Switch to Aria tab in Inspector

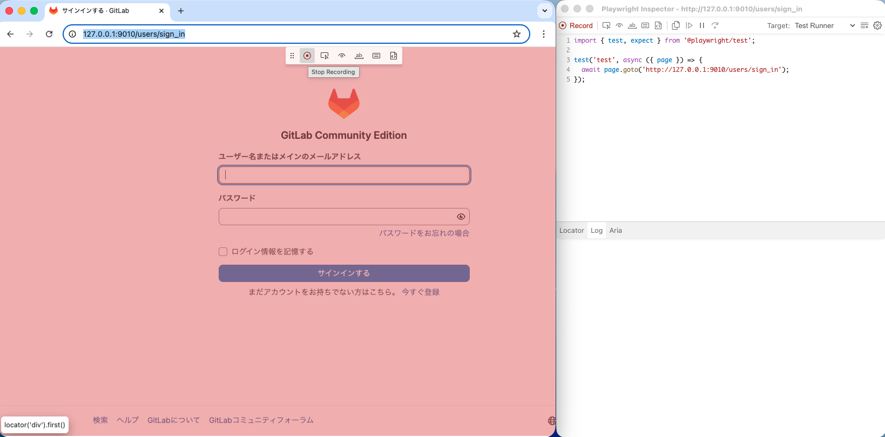[616, 230]
